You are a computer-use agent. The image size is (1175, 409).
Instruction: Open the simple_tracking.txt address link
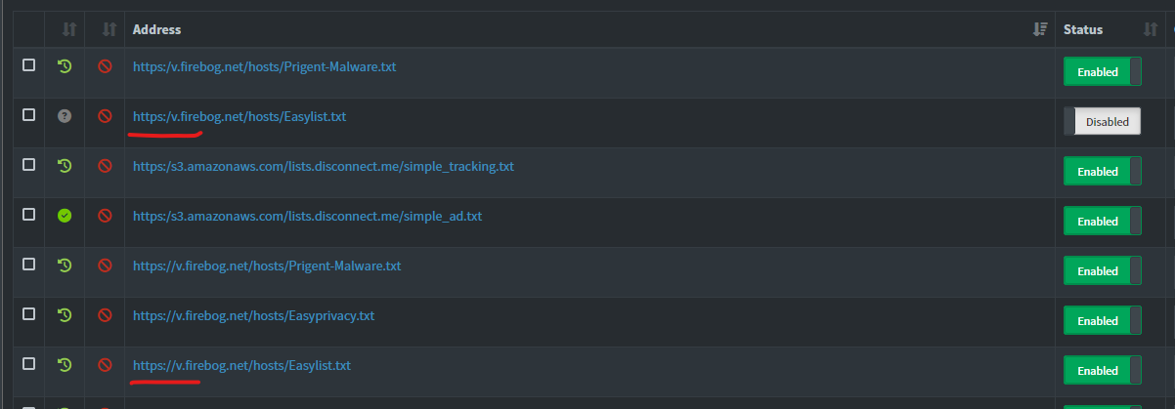click(x=324, y=166)
